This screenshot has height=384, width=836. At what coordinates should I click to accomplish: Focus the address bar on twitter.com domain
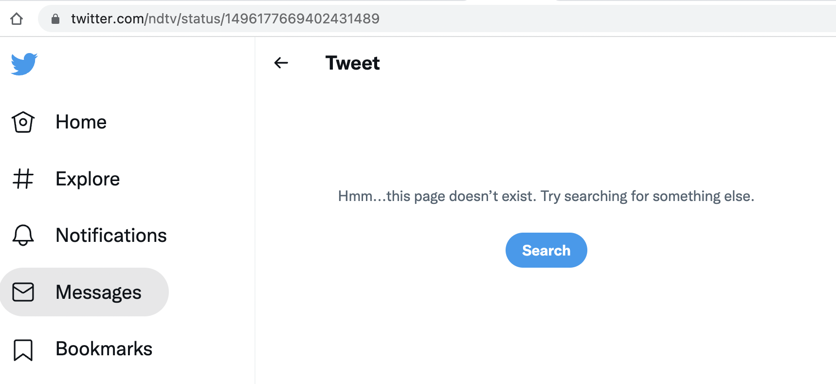tap(107, 19)
